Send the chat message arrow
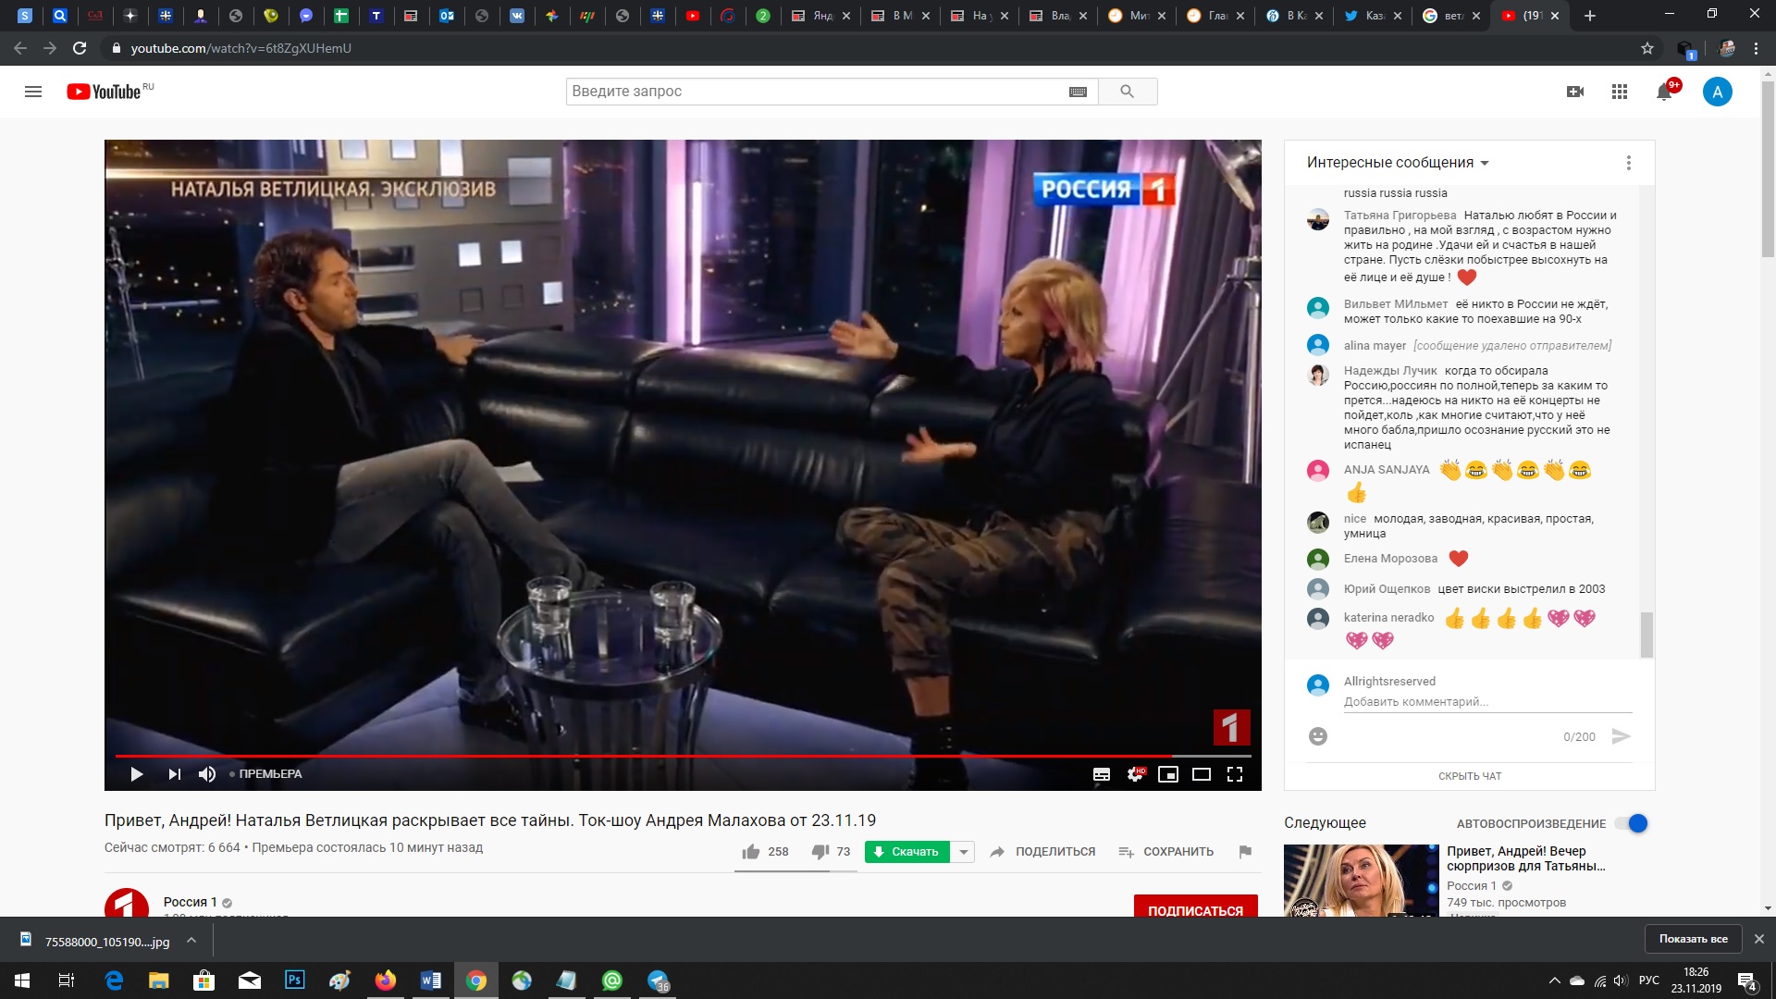Image resolution: width=1776 pixels, height=999 pixels. pyautogui.click(x=1621, y=736)
